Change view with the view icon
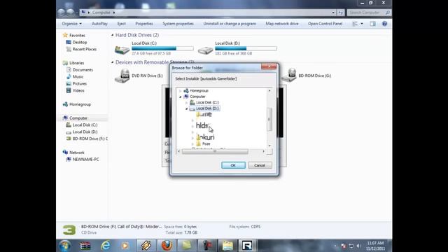This screenshot has width=448, height=252. click(355, 24)
